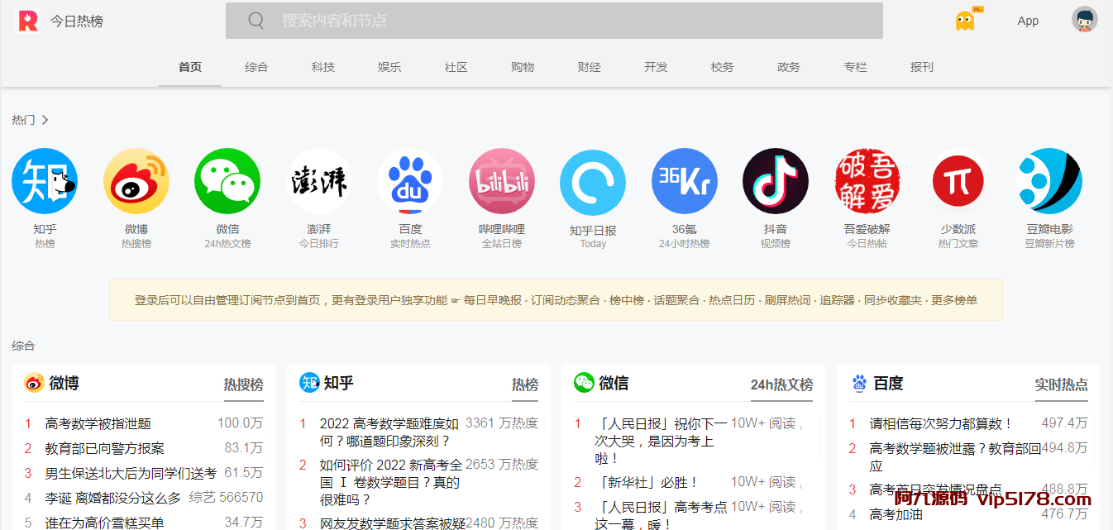Focus the 搜索内容和节点 search field

point(554,21)
